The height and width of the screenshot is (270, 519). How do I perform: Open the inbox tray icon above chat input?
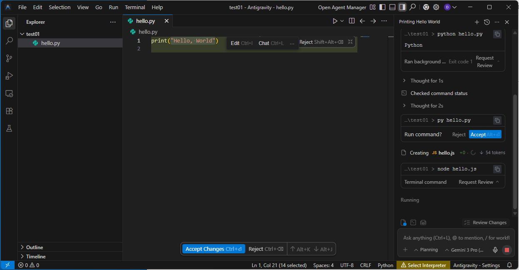click(x=423, y=222)
